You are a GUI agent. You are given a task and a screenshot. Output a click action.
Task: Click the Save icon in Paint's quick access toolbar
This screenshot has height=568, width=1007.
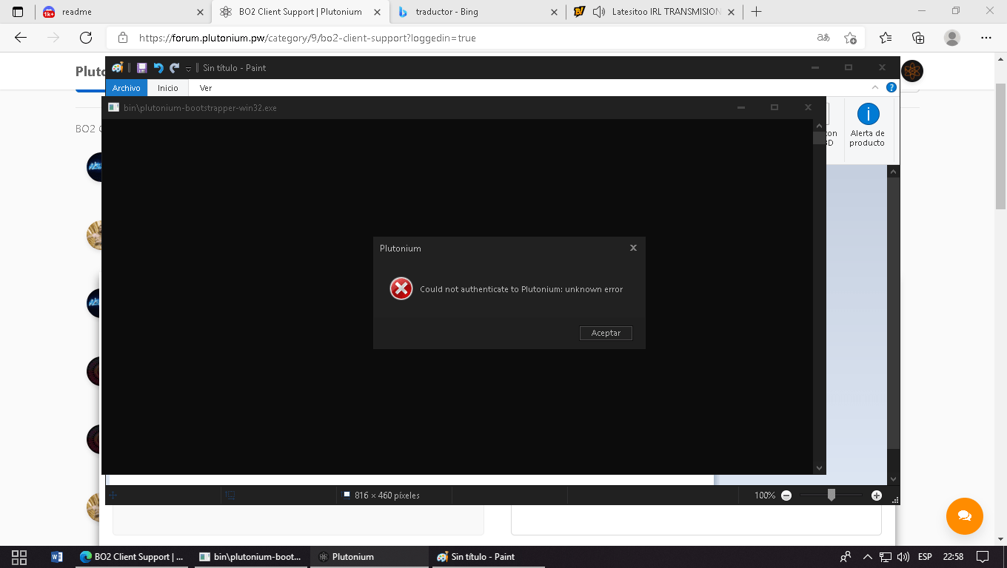[141, 68]
